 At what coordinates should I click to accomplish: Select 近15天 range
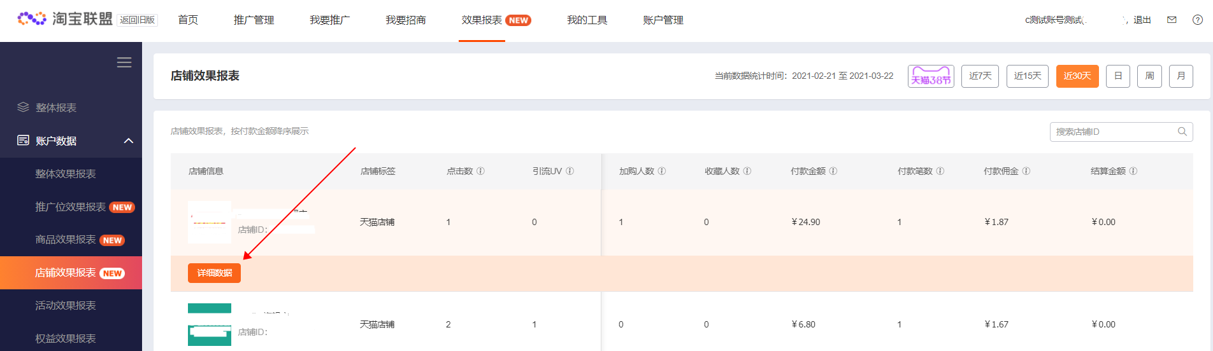1028,76
